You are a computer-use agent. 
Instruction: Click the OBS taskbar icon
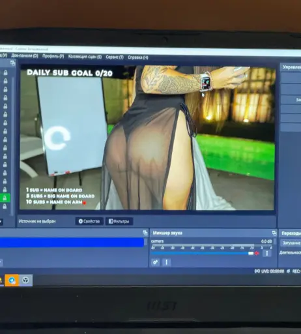point(25,280)
